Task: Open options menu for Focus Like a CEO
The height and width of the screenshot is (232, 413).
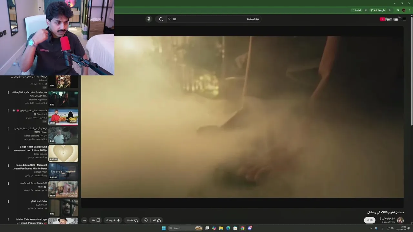Action: tap(8, 165)
